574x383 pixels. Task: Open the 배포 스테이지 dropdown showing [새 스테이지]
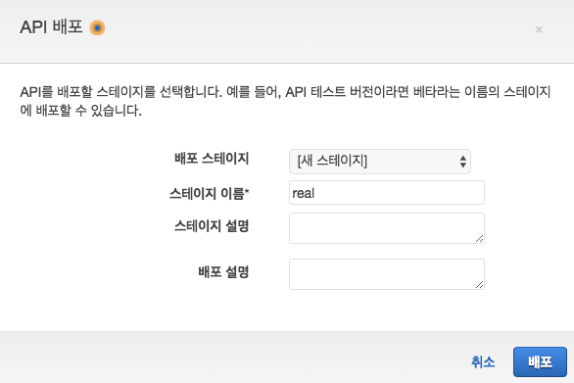tap(380, 161)
